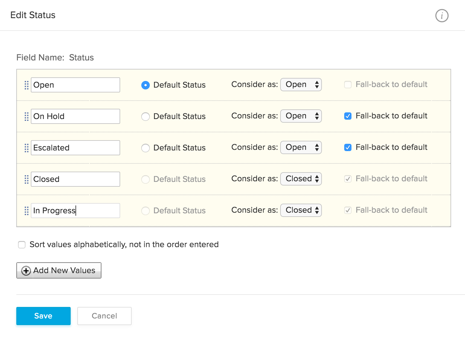
Task: Open the Consider as dropdown for On Hold
Action: coord(301,116)
